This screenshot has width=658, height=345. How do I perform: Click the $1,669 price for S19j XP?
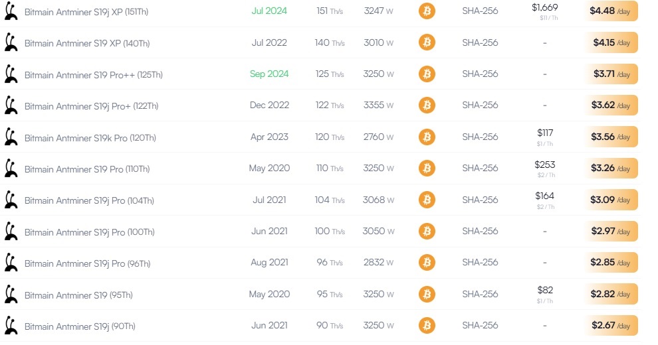pyautogui.click(x=545, y=7)
